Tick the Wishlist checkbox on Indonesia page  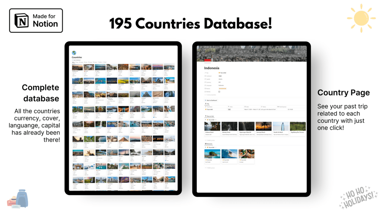219,92
